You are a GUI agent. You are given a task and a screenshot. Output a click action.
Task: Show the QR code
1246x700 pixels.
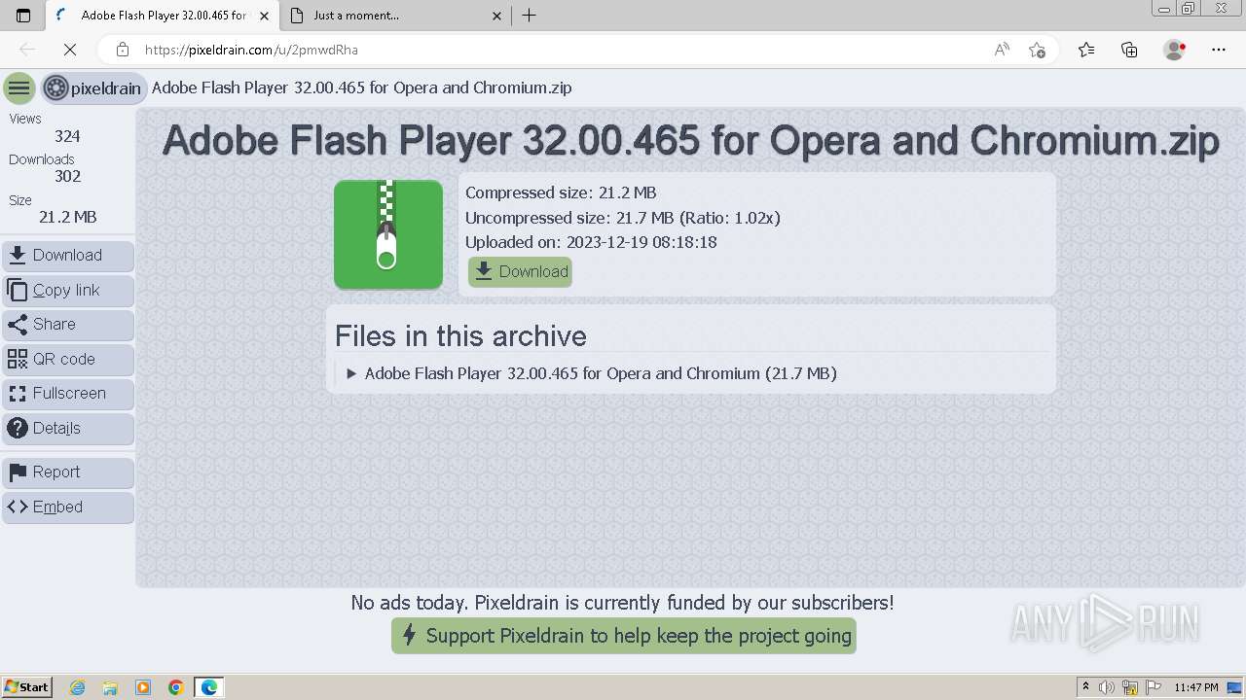pyautogui.click(x=68, y=359)
